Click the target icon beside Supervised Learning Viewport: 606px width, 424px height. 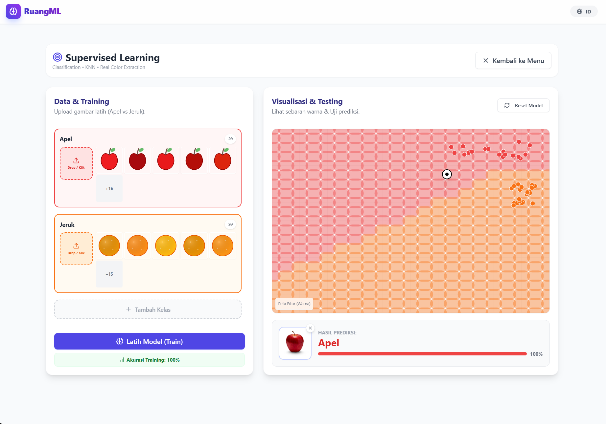pos(58,57)
